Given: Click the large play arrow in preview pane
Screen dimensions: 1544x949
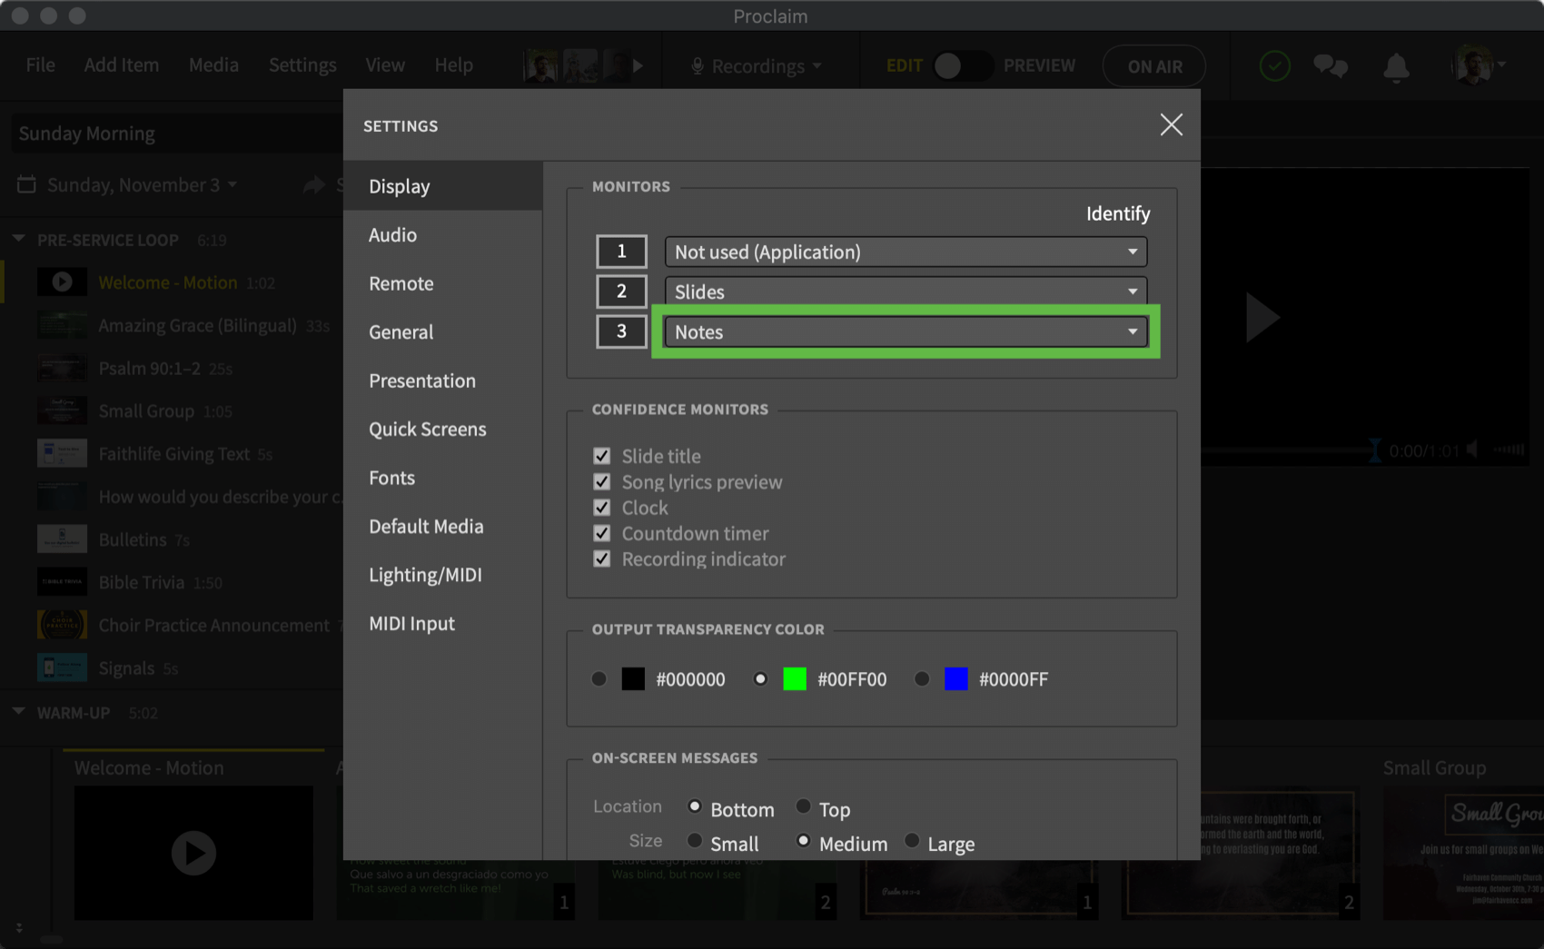Looking at the screenshot, I should click(x=1262, y=318).
